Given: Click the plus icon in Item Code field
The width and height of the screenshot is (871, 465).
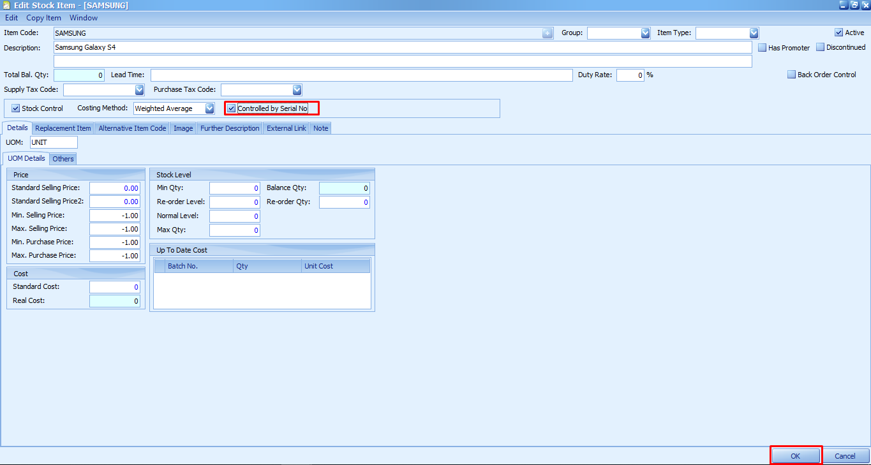Looking at the screenshot, I should (x=547, y=33).
